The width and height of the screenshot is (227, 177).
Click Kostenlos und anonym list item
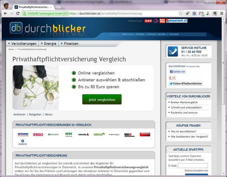tap(184, 112)
